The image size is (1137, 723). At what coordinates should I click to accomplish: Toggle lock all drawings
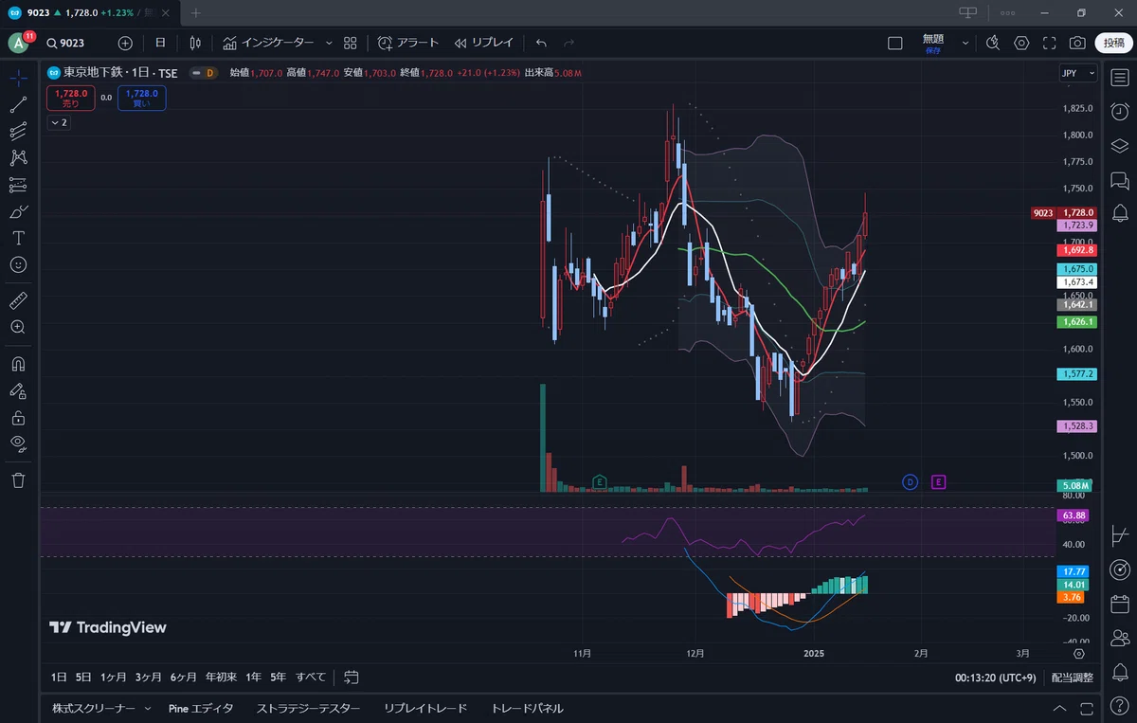[x=18, y=417]
